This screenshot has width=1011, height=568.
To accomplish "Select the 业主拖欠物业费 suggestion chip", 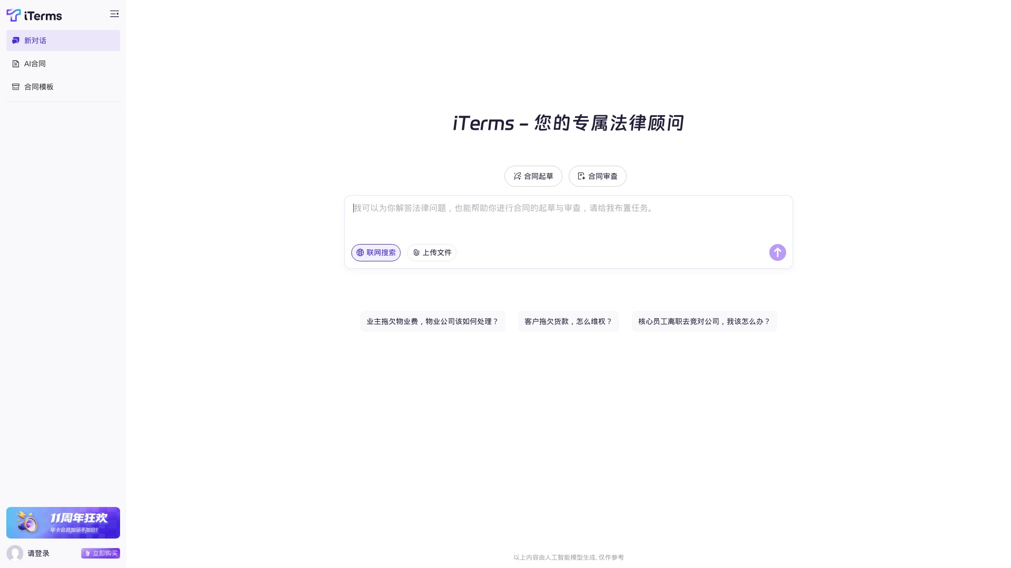I will pyautogui.click(x=432, y=321).
